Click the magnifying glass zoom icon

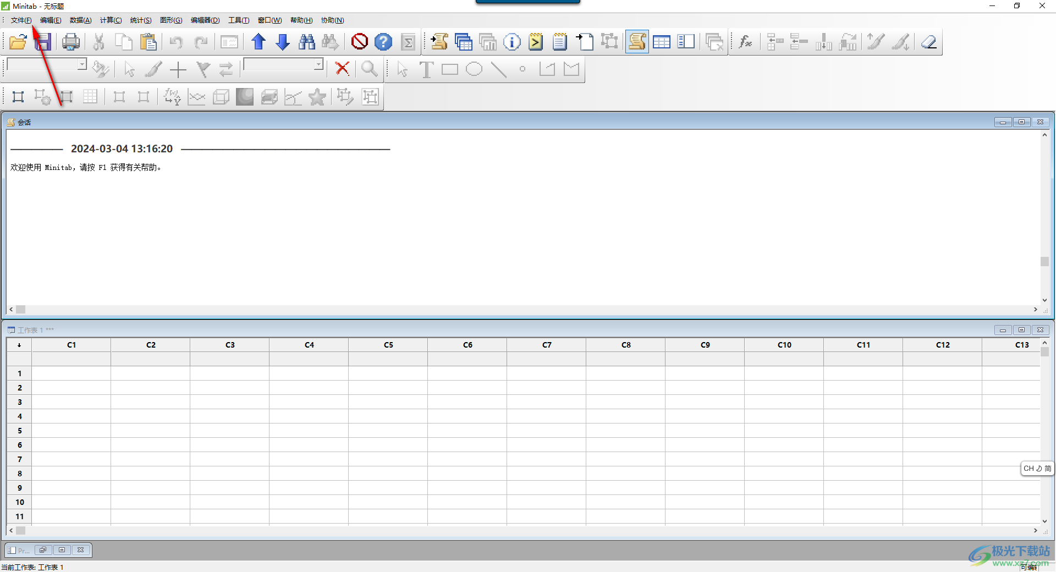point(370,69)
